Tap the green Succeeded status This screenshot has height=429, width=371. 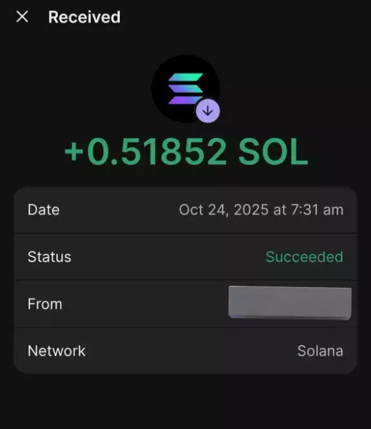[305, 257]
